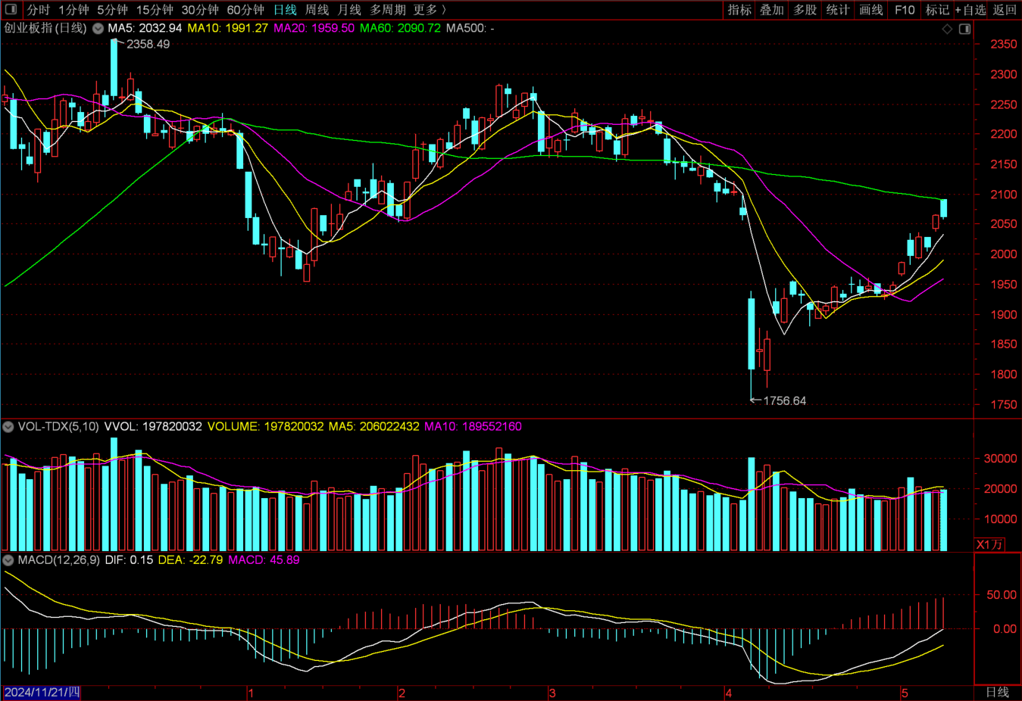This screenshot has height=701, width=1022.
Task: Open the VOL-TDX indicator dropdown arrow
Action: pyautogui.click(x=8, y=427)
